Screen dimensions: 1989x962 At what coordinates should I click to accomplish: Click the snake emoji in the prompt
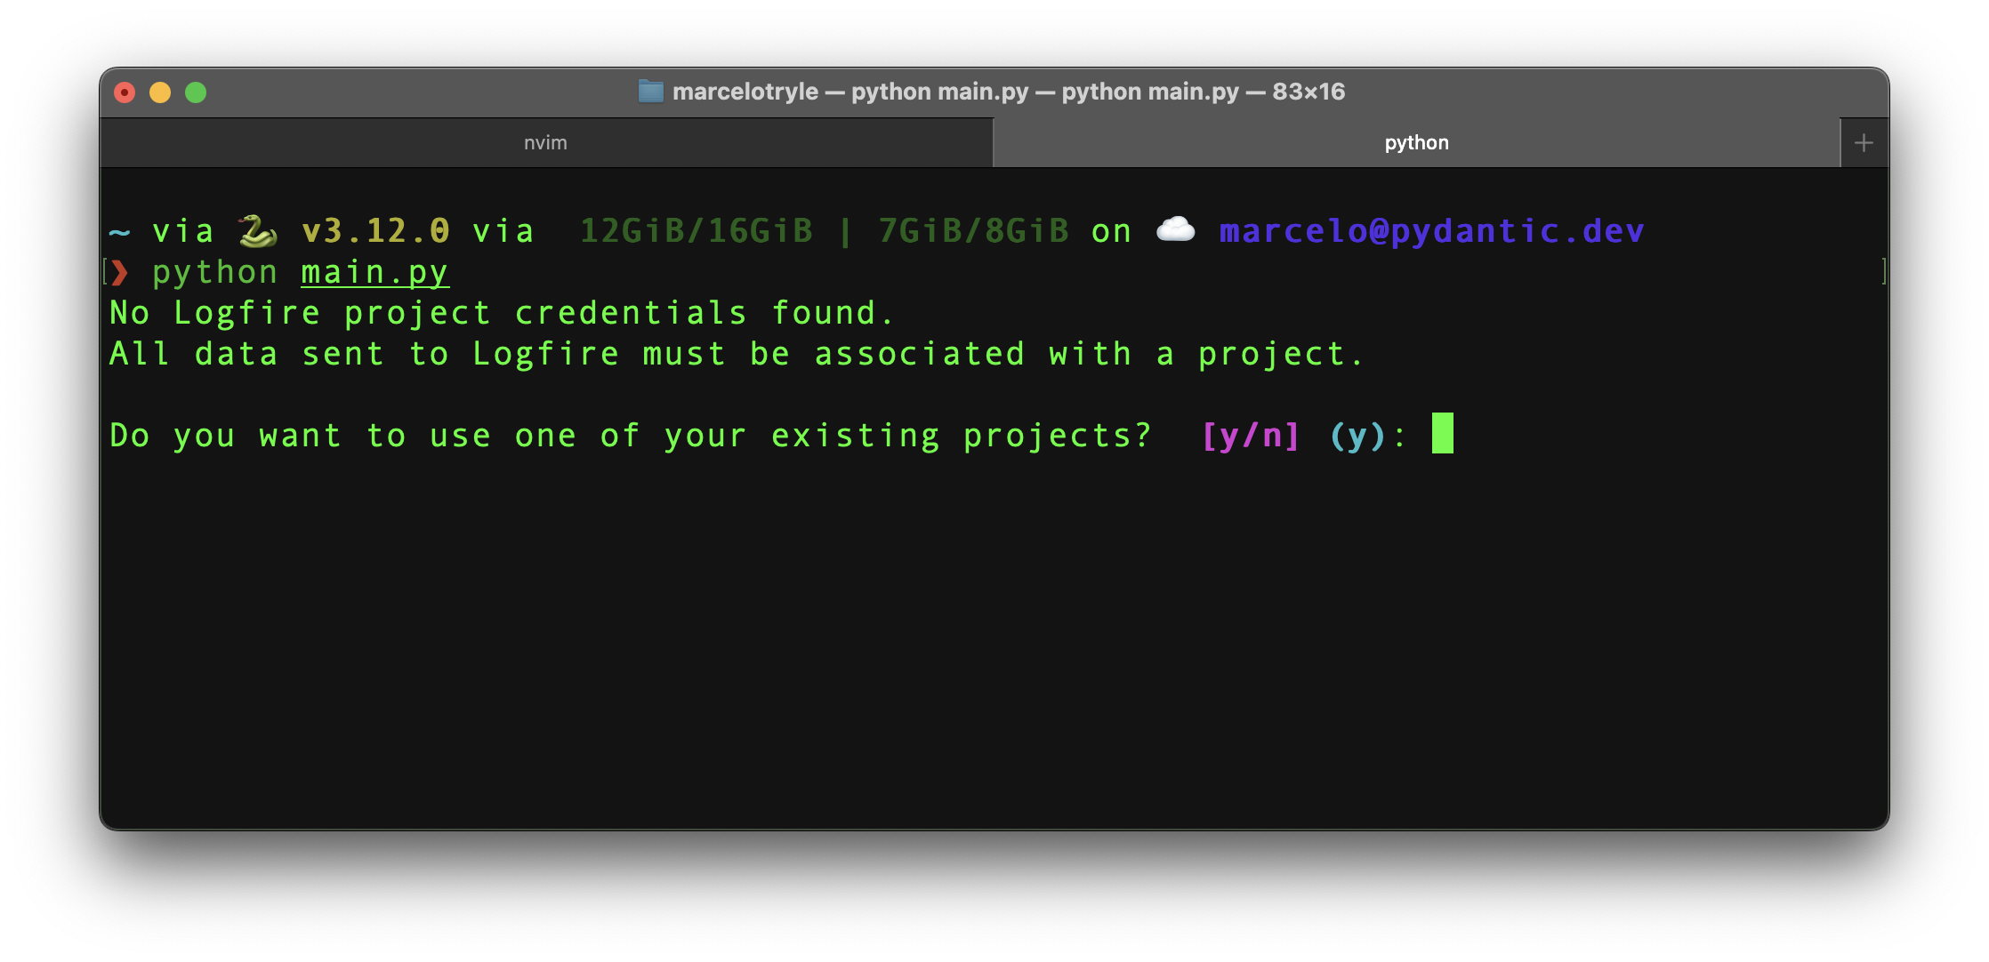coord(257,231)
